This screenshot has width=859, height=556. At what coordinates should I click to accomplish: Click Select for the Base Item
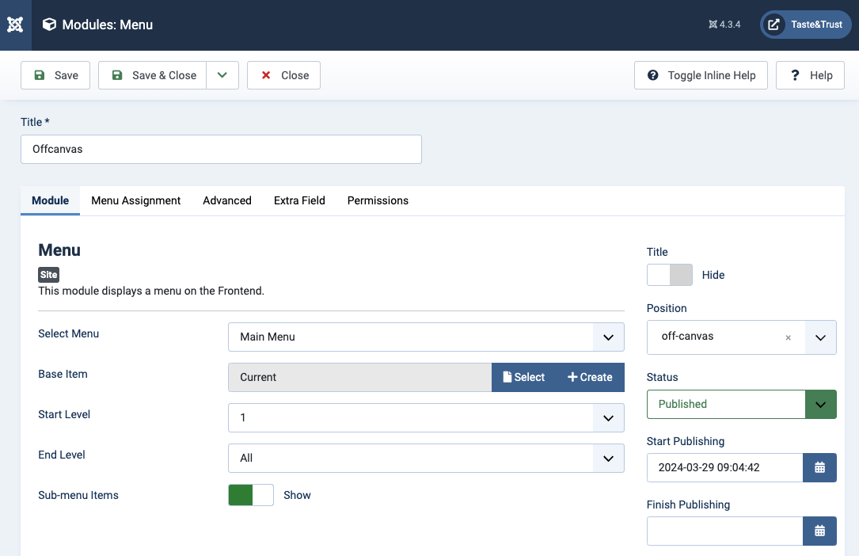[x=523, y=377]
